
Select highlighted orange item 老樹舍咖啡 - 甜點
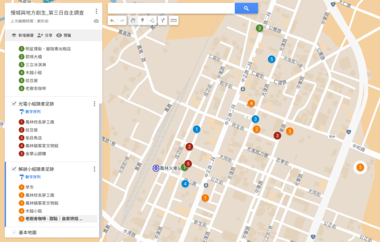58,219
